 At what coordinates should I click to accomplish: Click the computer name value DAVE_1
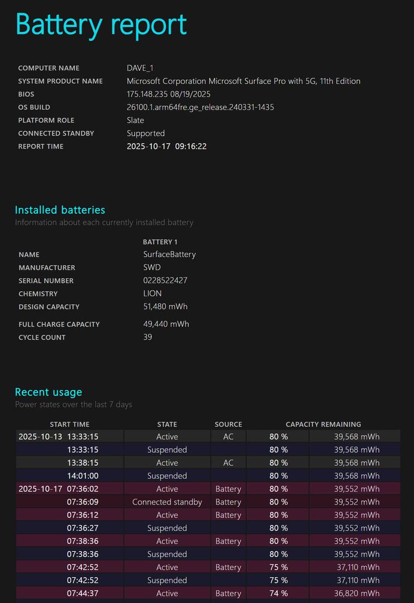[x=139, y=68]
